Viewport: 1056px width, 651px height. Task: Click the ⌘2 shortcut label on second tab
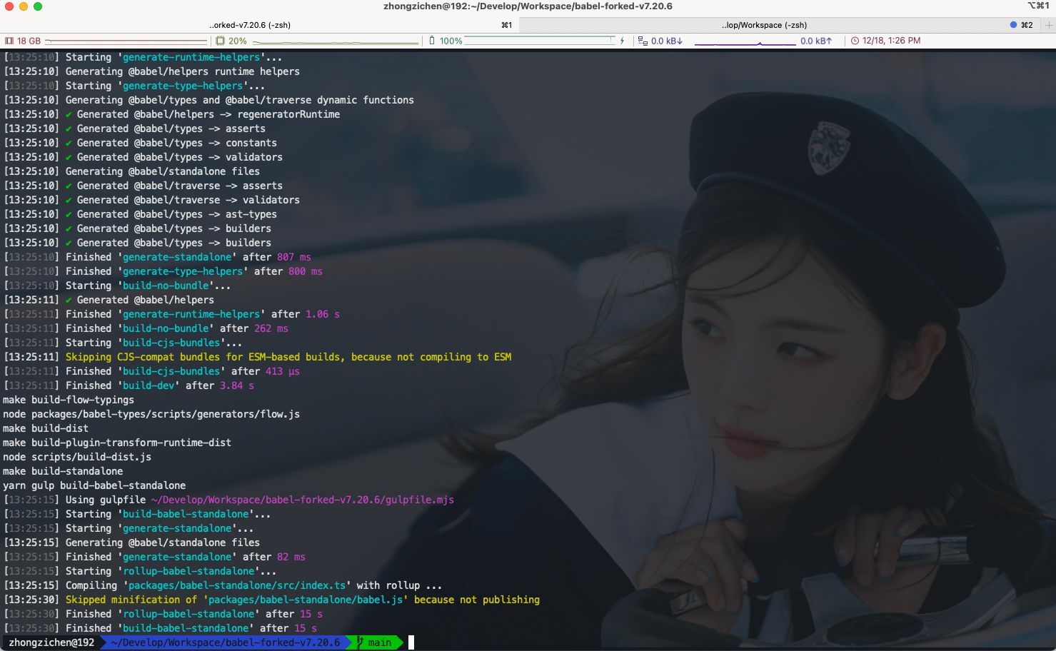pos(1027,25)
